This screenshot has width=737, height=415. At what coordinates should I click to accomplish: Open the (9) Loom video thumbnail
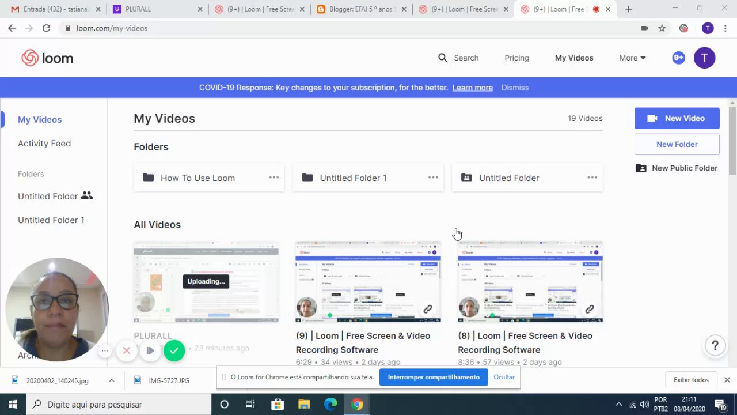368,282
